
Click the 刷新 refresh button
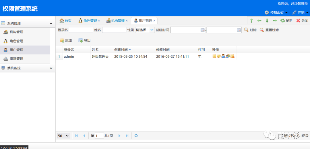[286, 21]
